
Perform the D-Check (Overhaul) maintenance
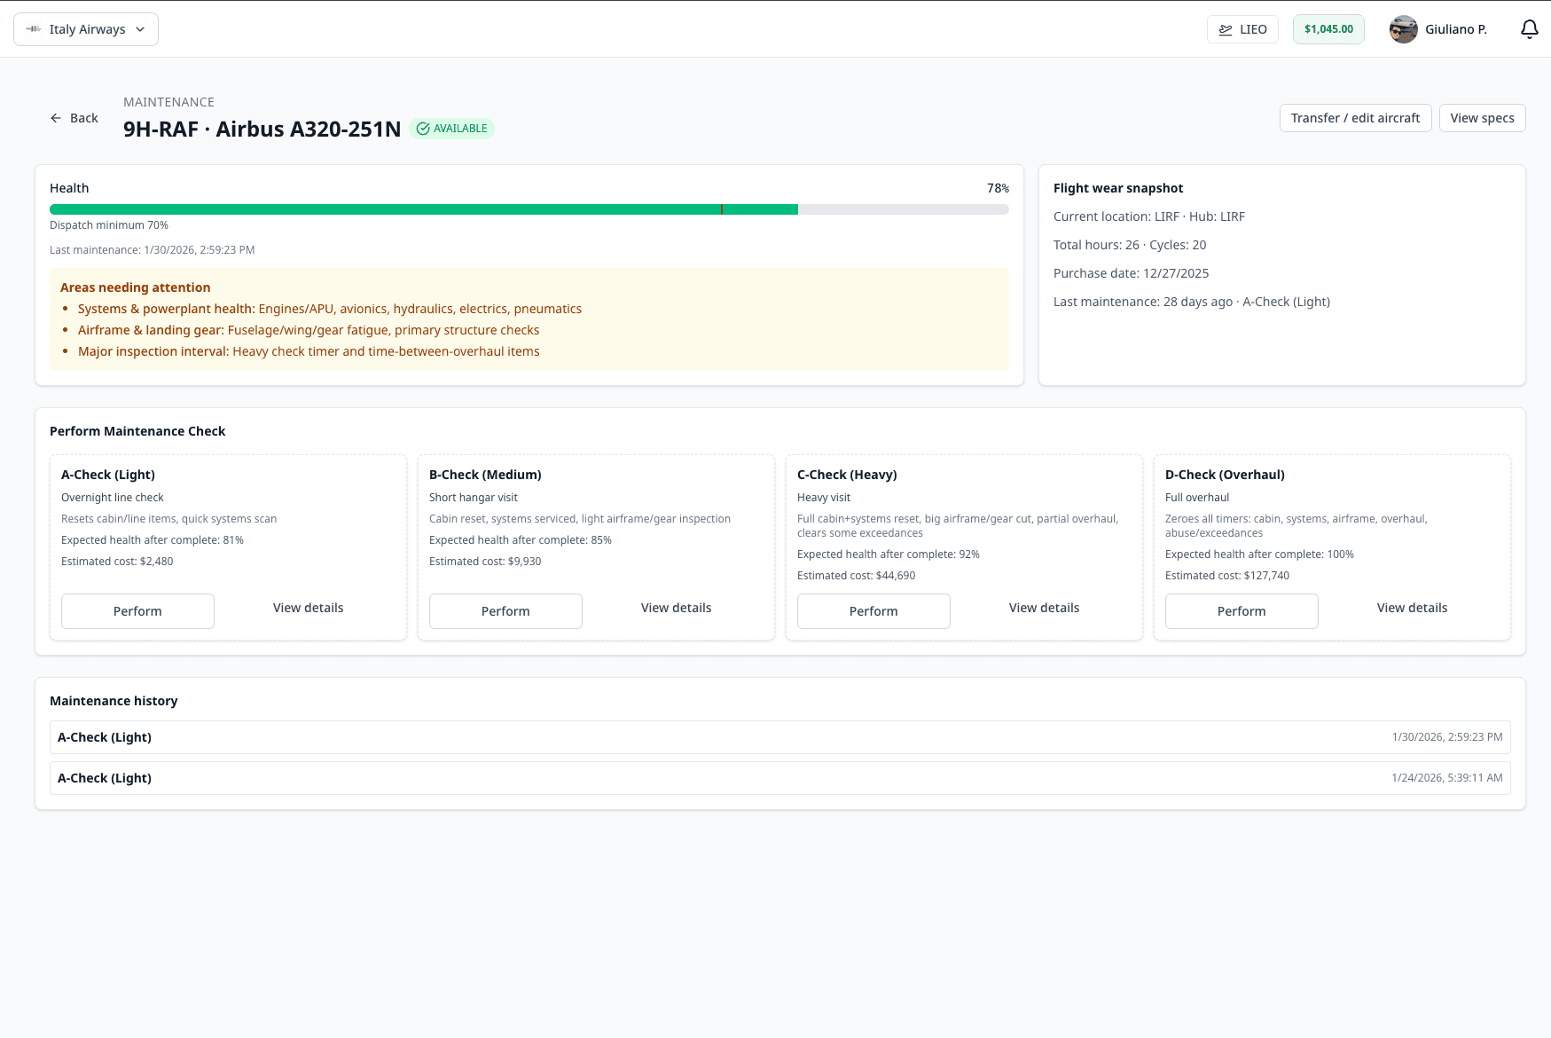coord(1242,611)
